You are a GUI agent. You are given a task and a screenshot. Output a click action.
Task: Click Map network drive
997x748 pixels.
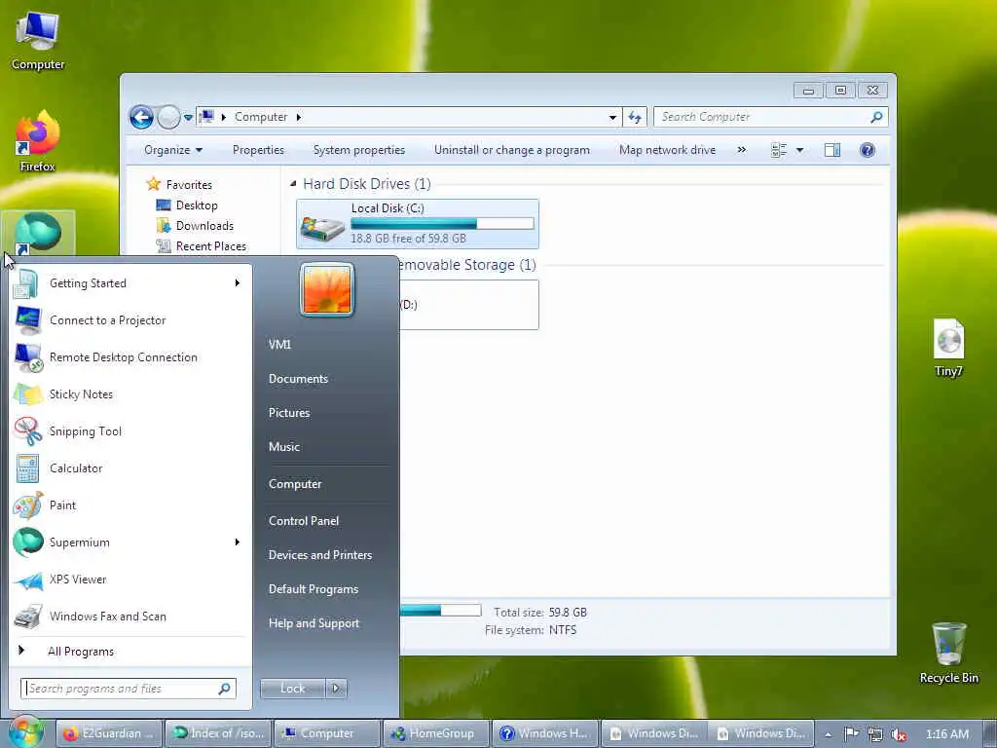click(668, 150)
